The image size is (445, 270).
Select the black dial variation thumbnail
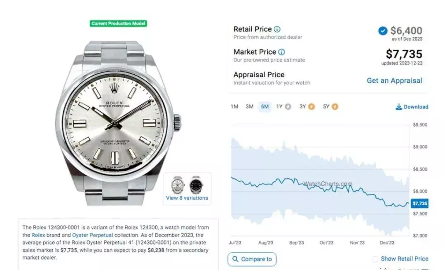[196, 185]
